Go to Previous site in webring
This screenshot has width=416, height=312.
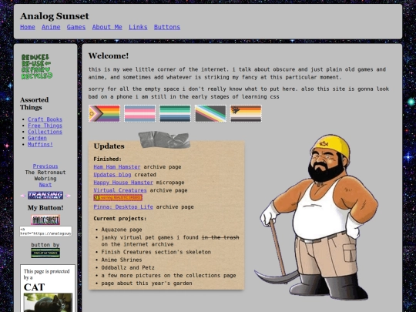[x=45, y=166]
